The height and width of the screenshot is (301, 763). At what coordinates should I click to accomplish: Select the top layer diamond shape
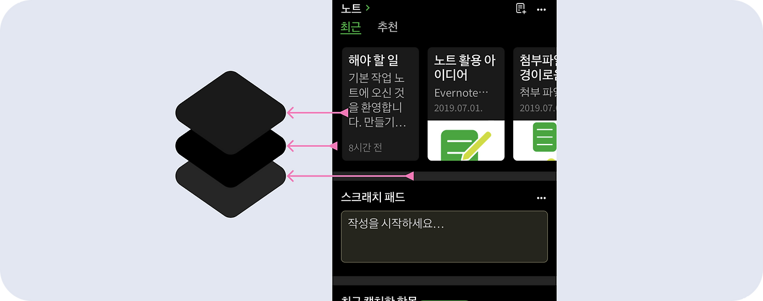[231, 112]
